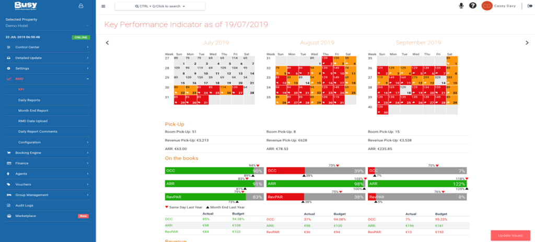Screen dimensions: 535x242
Task: Open Daily Reports in the sidebar
Action: (29, 100)
